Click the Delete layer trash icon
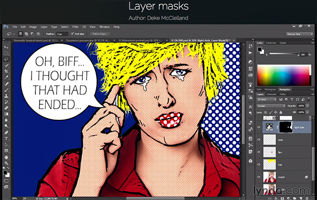This screenshot has height=200, width=317. coord(307,198)
